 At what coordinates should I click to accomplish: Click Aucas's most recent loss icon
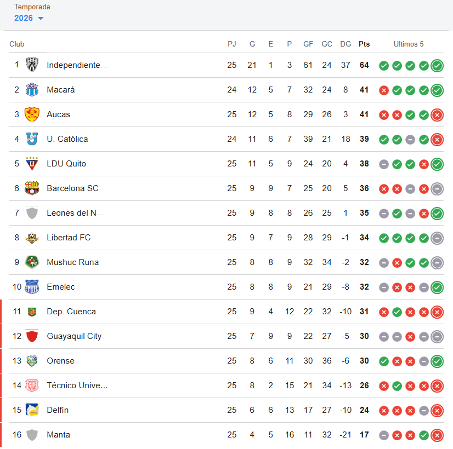[x=437, y=115]
